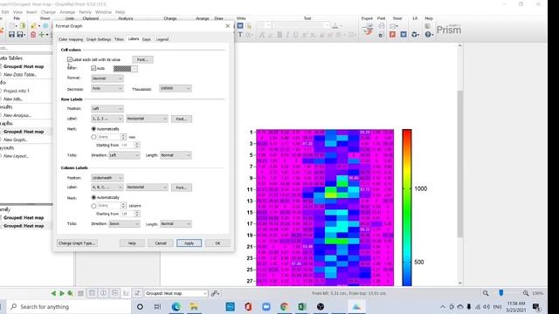Click the Send email envelope icon
The image size is (559, 314).
[394, 26]
